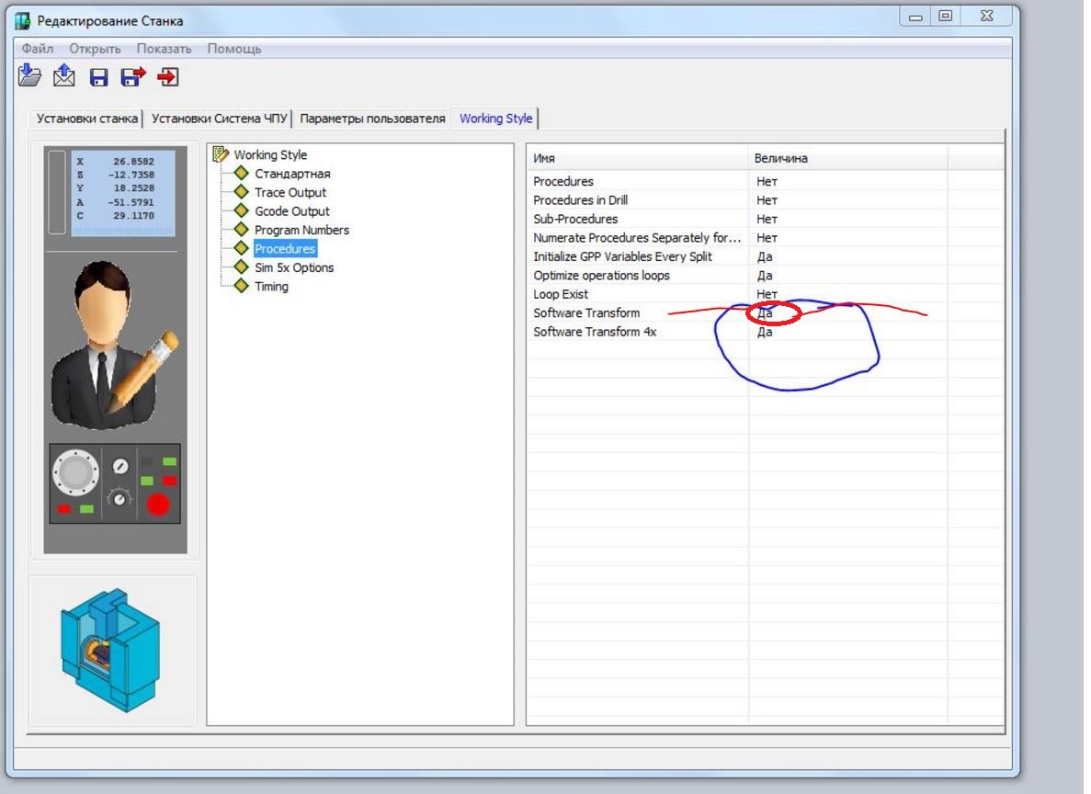
Task: Click diamond icon beside Trace Output
Action: click(242, 191)
